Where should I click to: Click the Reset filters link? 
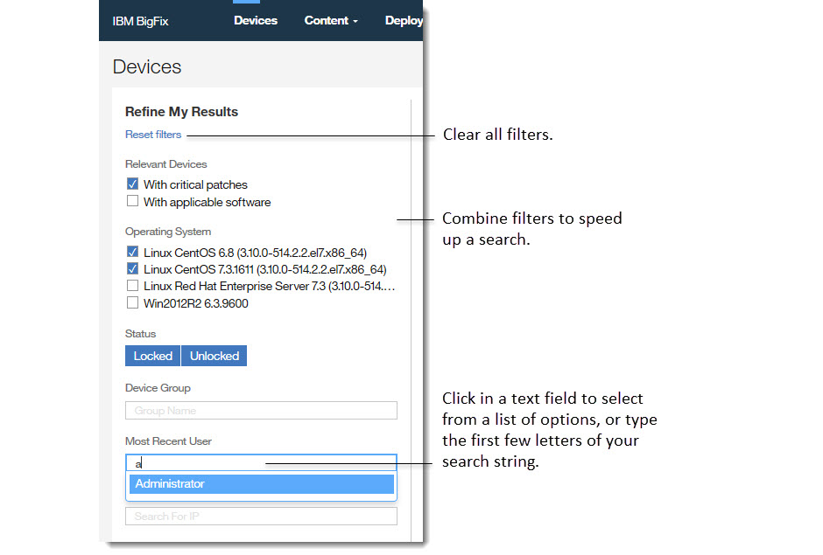(153, 135)
